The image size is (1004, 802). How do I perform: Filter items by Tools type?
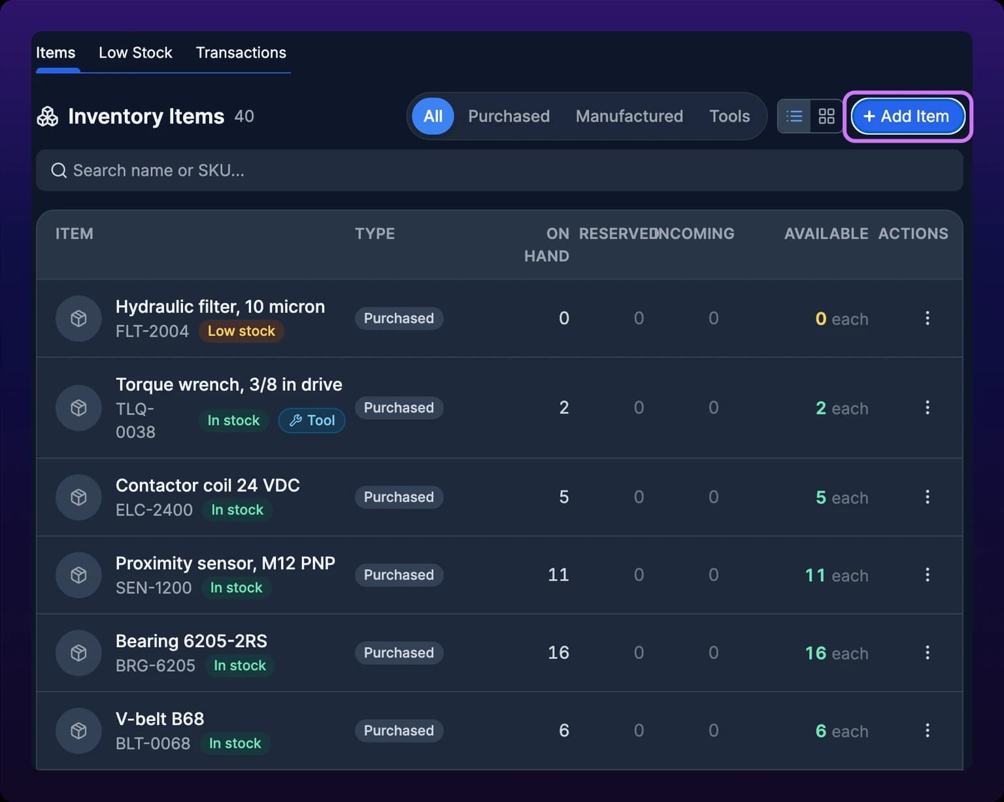[x=729, y=116]
